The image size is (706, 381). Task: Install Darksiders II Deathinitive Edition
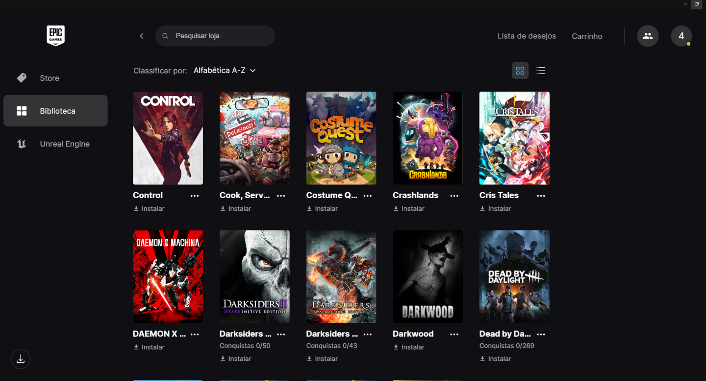tap(235, 358)
